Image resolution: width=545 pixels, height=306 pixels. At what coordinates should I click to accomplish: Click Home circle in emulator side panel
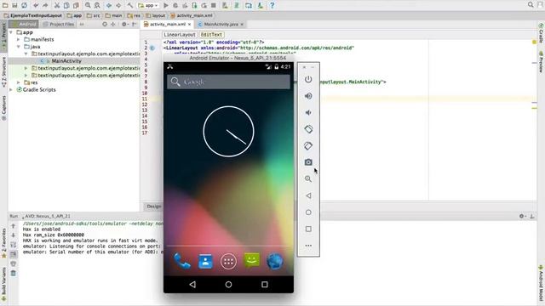point(308,212)
